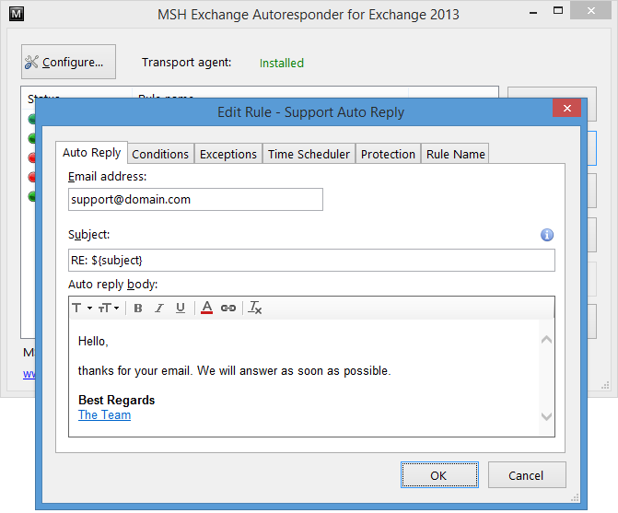Toggle underline formatting
618x513 pixels.
pos(181,308)
